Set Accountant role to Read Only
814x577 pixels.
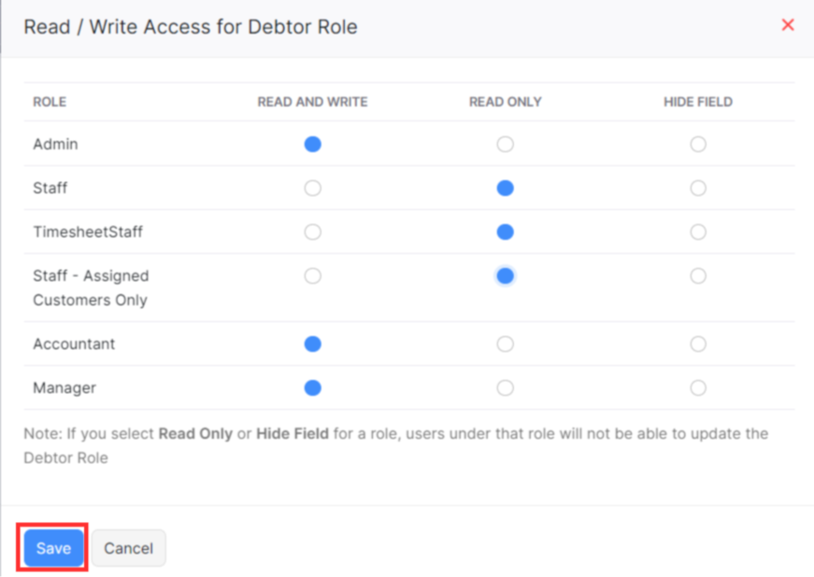coord(505,344)
